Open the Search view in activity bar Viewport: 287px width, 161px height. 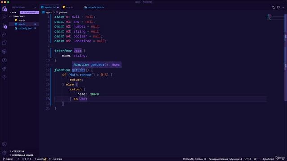[4, 17]
